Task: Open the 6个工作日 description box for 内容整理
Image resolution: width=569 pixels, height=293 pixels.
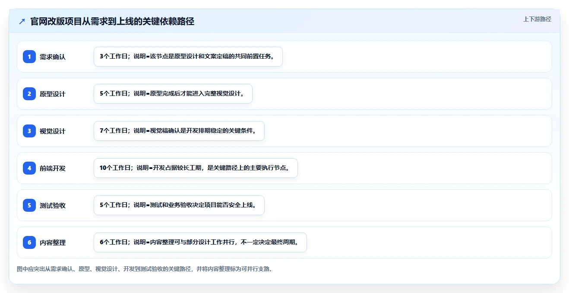Action: [200, 242]
